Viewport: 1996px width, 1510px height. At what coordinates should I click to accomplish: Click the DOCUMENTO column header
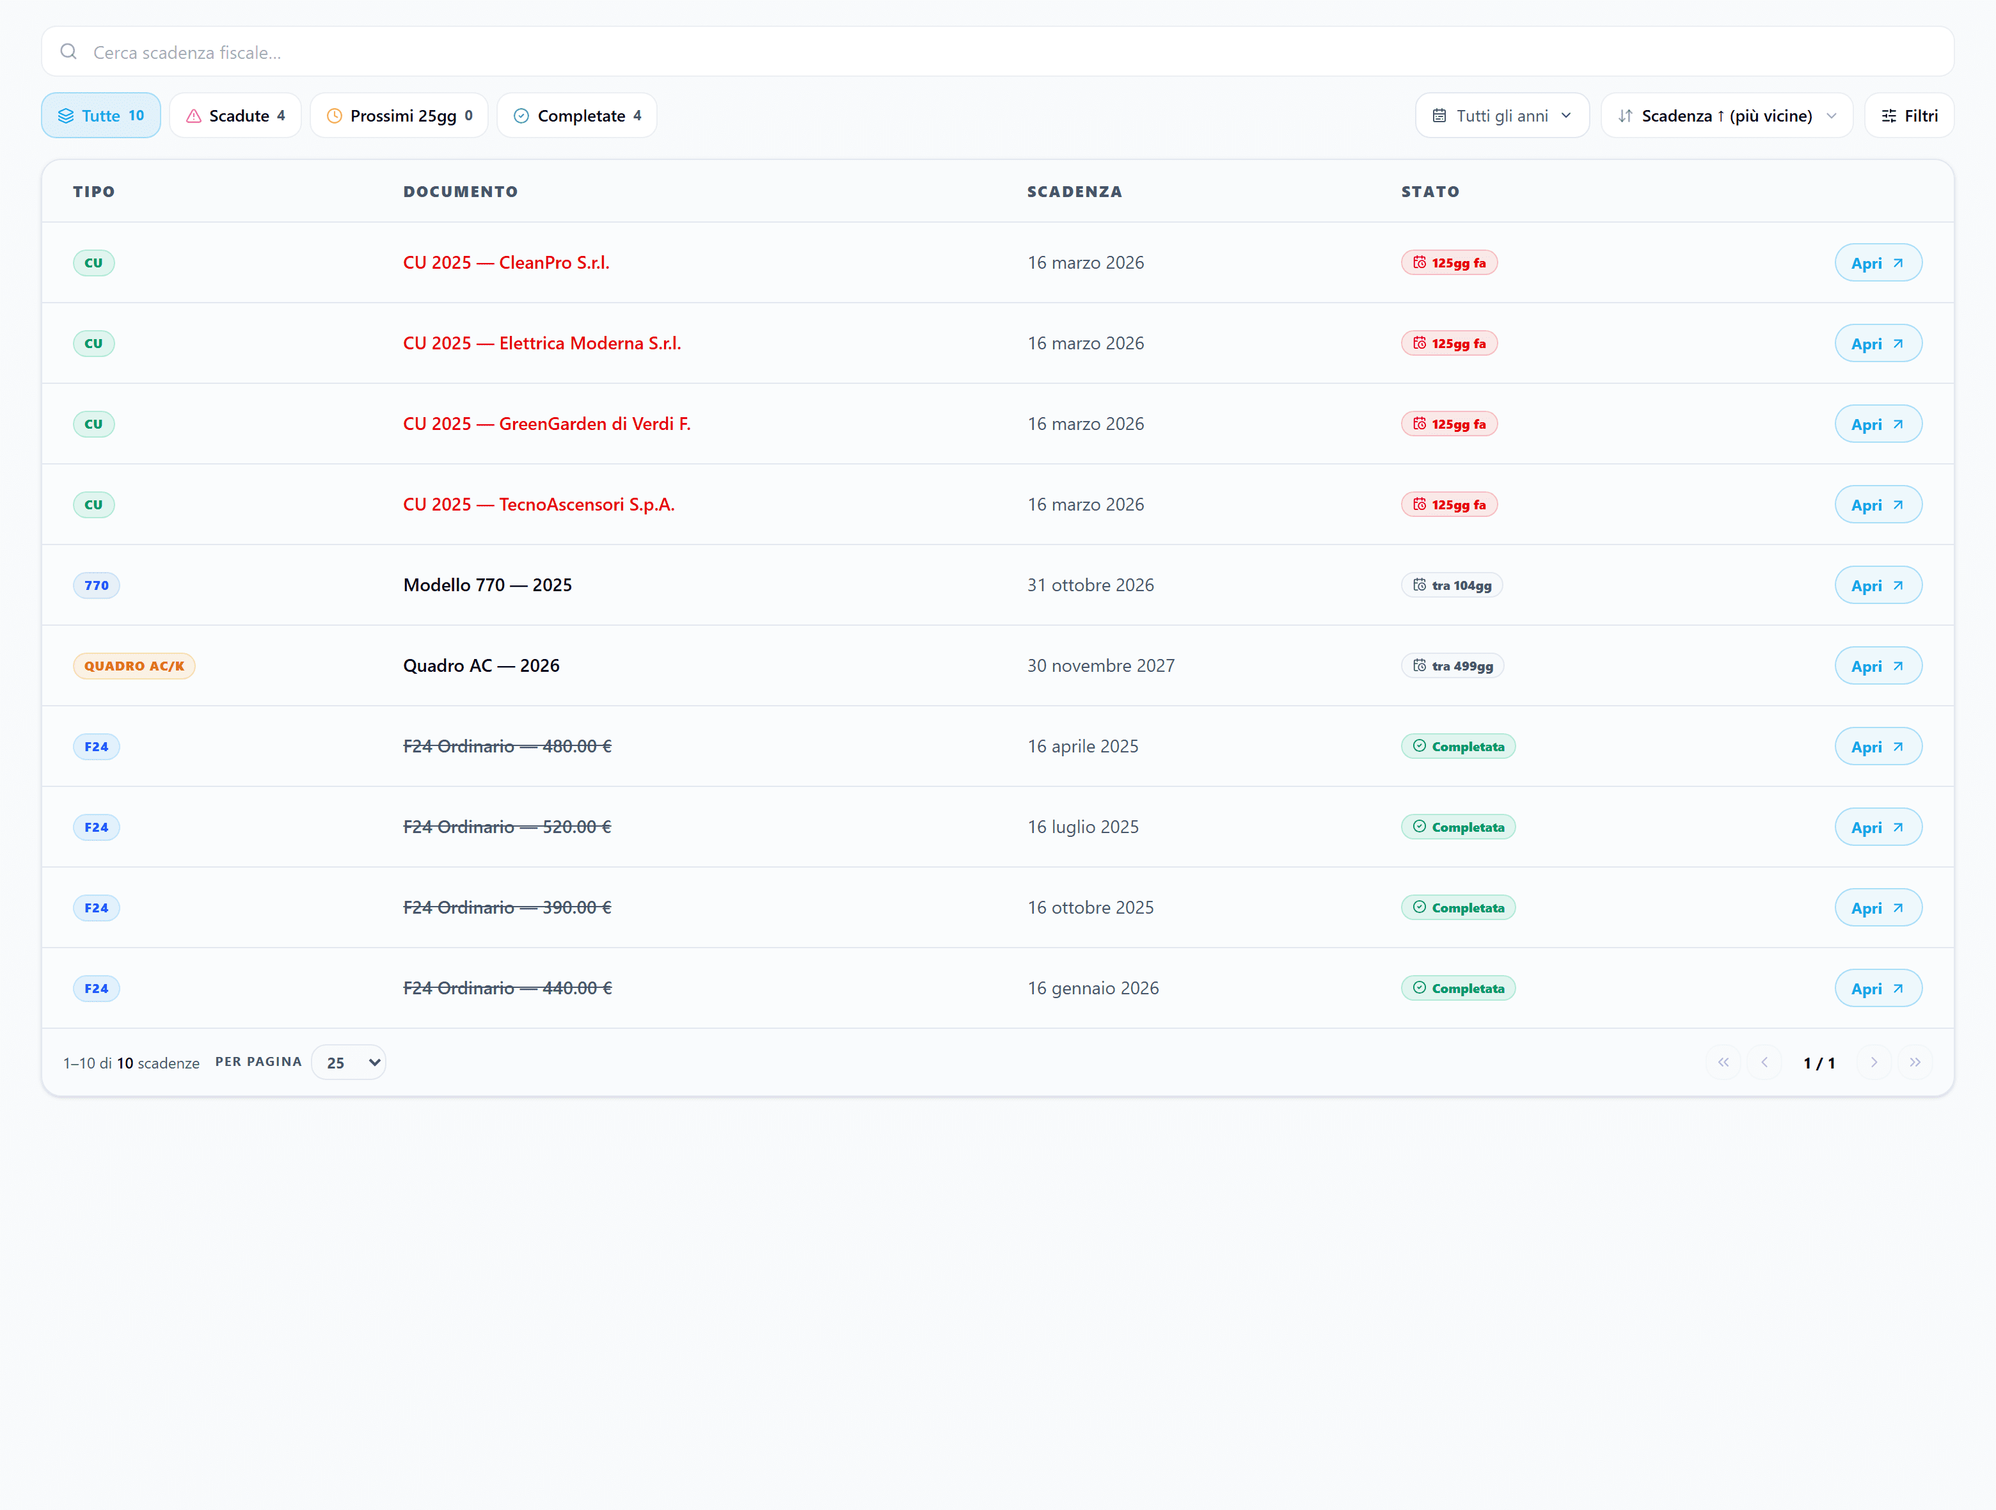[460, 191]
